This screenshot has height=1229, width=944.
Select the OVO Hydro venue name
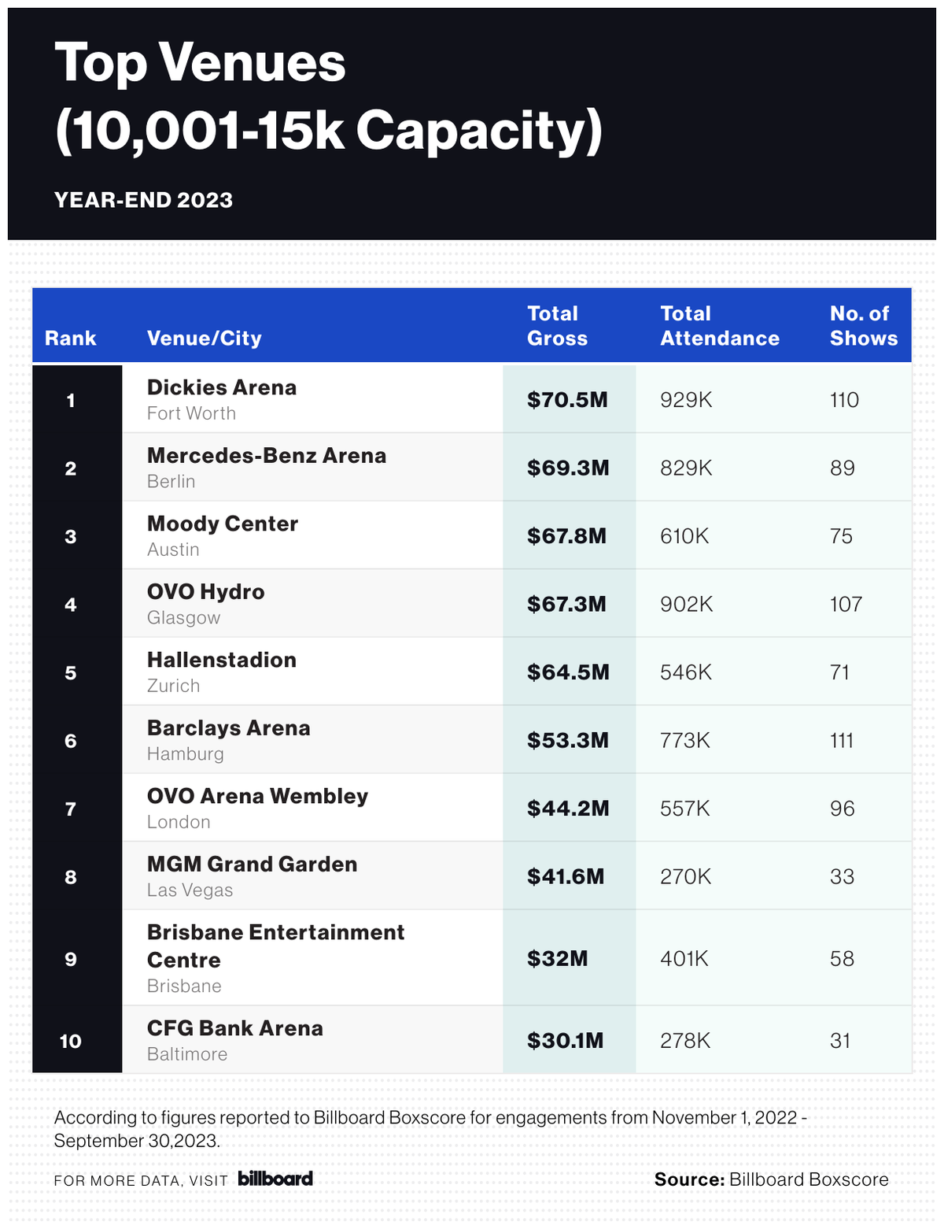tap(205, 592)
